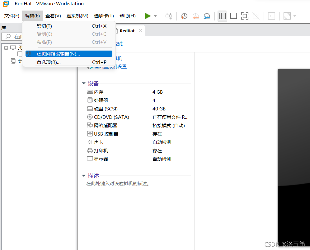
Task: Click the library search magnifier icon
Action: pyautogui.click(x=8, y=37)
